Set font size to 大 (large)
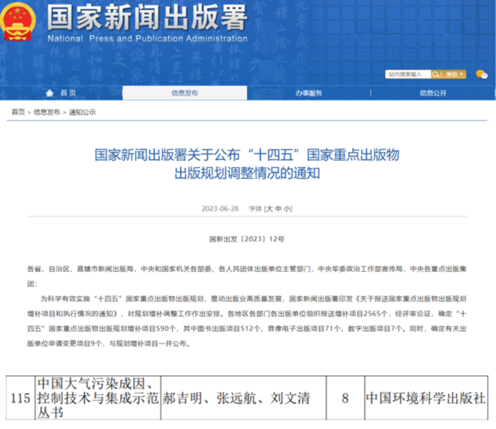496x429 pixels. (269, 209)
